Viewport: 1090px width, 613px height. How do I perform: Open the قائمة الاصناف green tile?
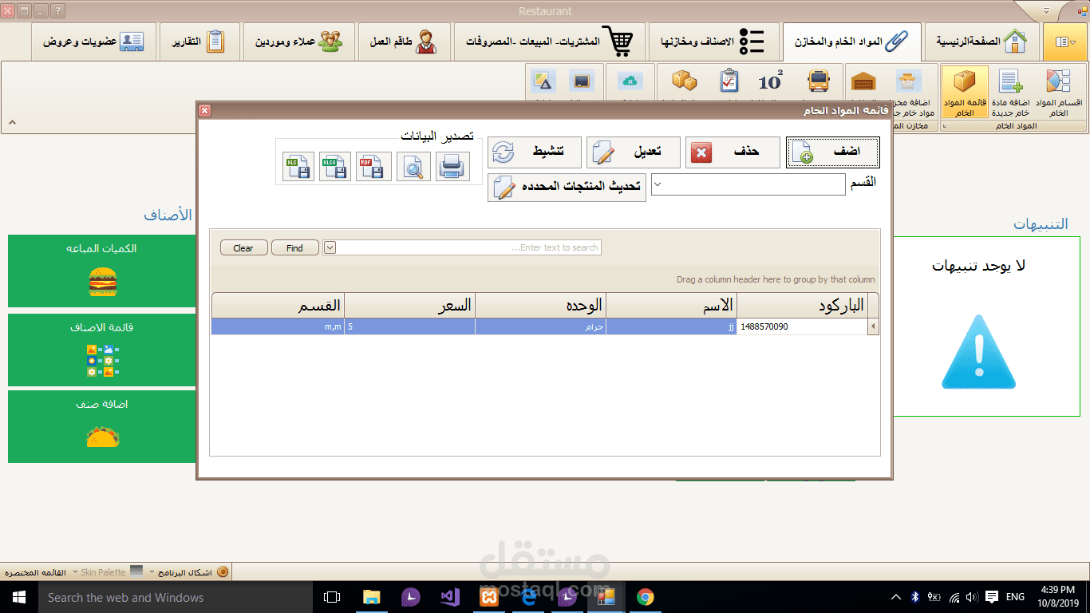[102, 349]
